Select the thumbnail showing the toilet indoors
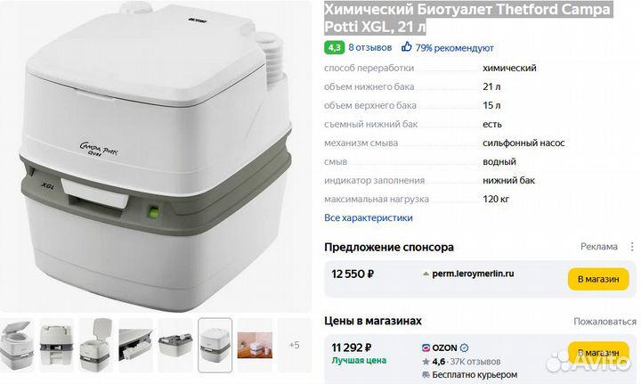This screenshot has height=384, width=641. click(x=255, y=345)
